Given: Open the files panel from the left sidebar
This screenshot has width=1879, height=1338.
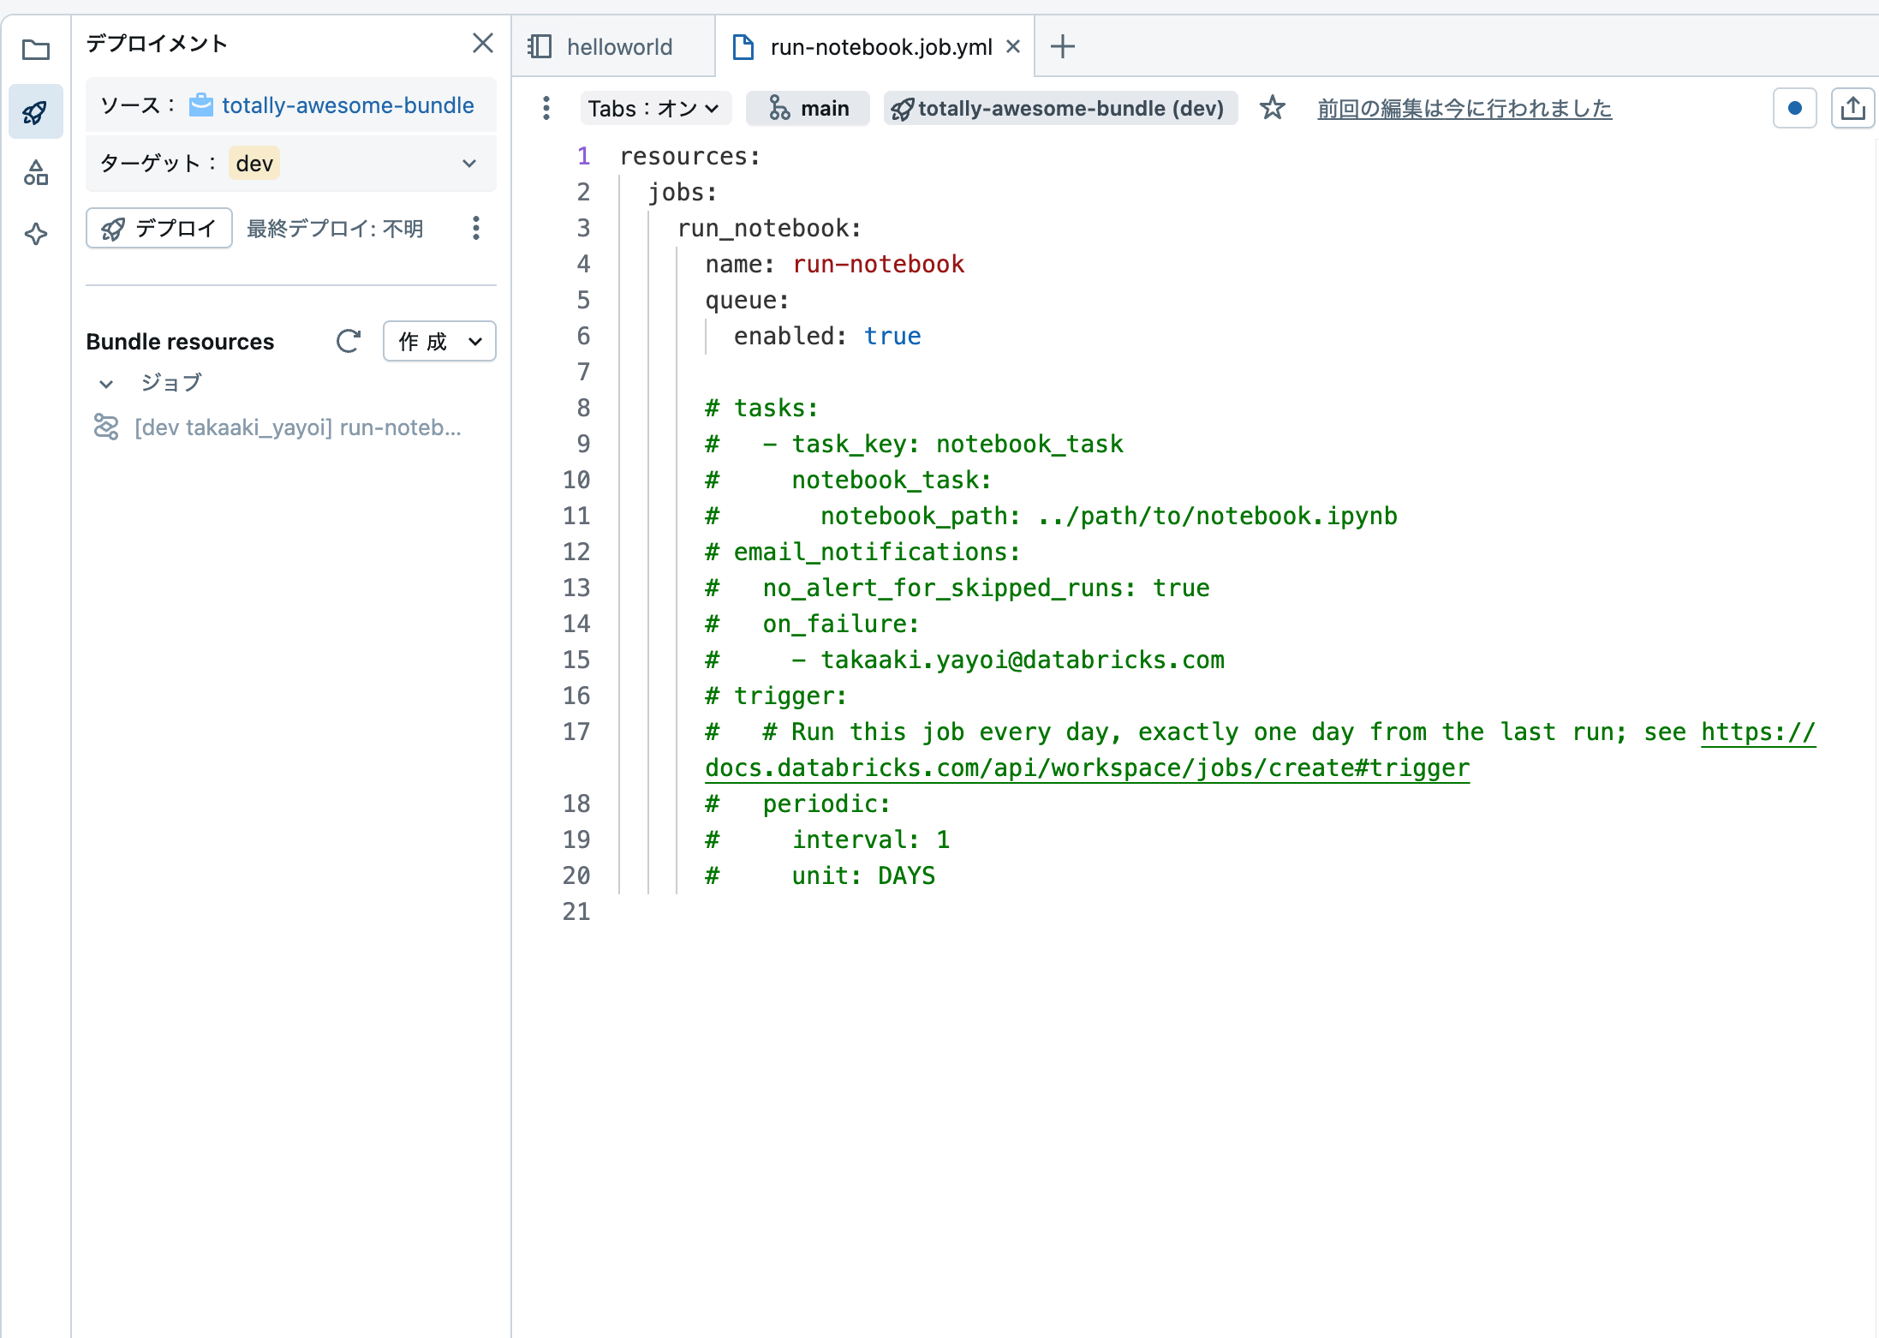Looking at the screenshot, I should [36, 51].
